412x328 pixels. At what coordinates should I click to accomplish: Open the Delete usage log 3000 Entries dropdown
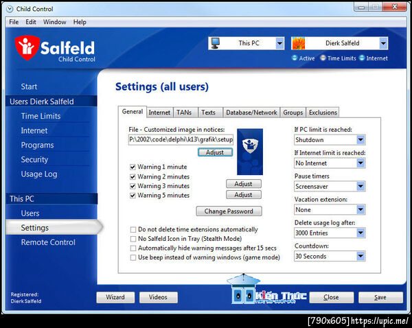pos(360,233)
